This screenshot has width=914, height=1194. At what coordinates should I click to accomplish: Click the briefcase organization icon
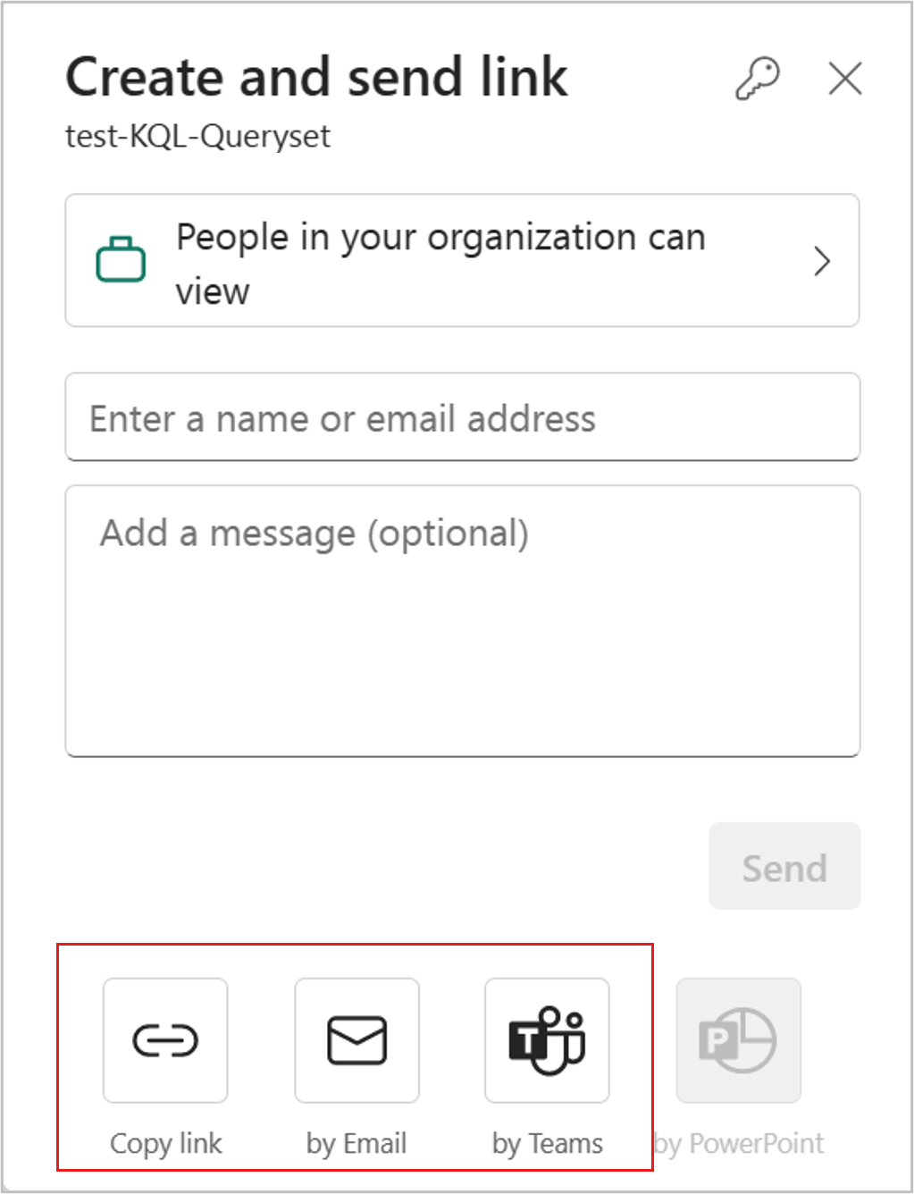[121, 259]
